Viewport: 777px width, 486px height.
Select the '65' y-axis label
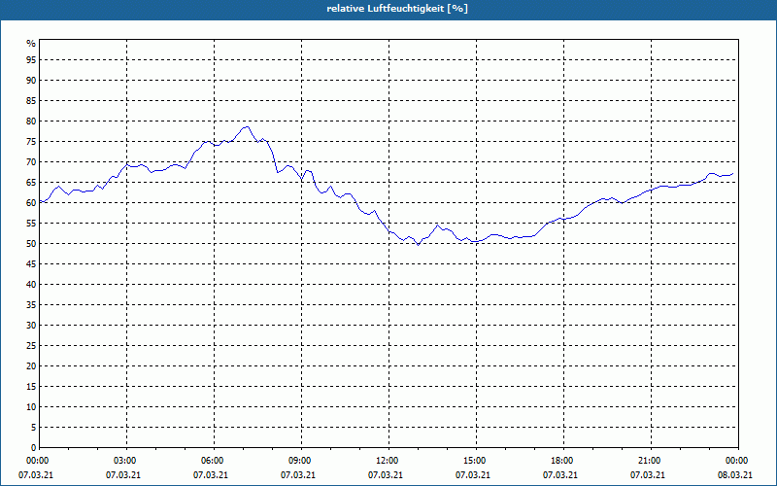pyautogui.click(x=31, y=183)
